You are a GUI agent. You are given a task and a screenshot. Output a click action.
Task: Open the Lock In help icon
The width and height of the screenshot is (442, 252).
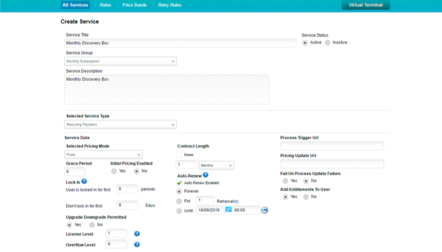[84, 181]
